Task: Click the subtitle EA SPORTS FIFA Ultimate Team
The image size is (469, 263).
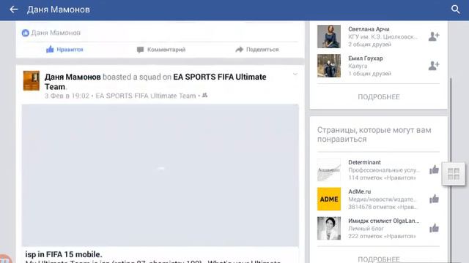Action: pyautogui.click(x=146, y=96)
